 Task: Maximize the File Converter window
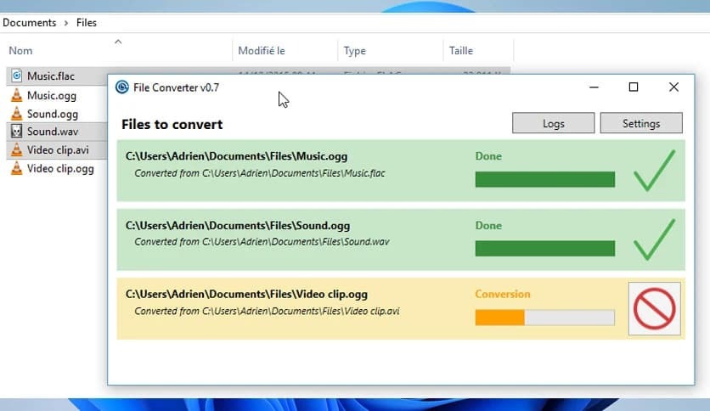[x=633, y=87]
